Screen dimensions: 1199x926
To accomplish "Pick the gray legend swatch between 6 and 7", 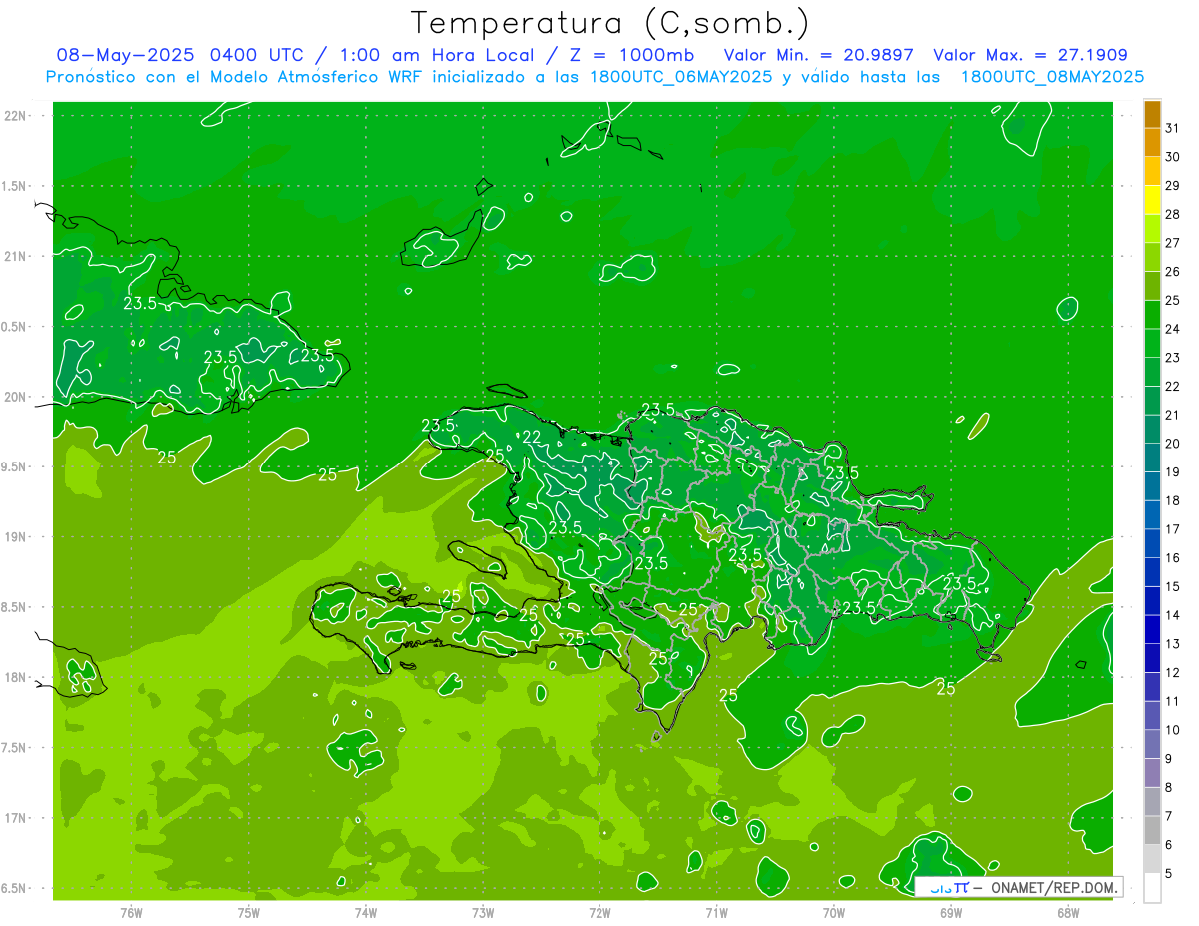I will coord(1152,830).
